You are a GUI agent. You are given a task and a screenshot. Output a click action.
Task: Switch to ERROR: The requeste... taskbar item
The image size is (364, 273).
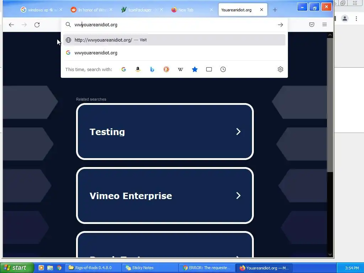coord(207,268)
